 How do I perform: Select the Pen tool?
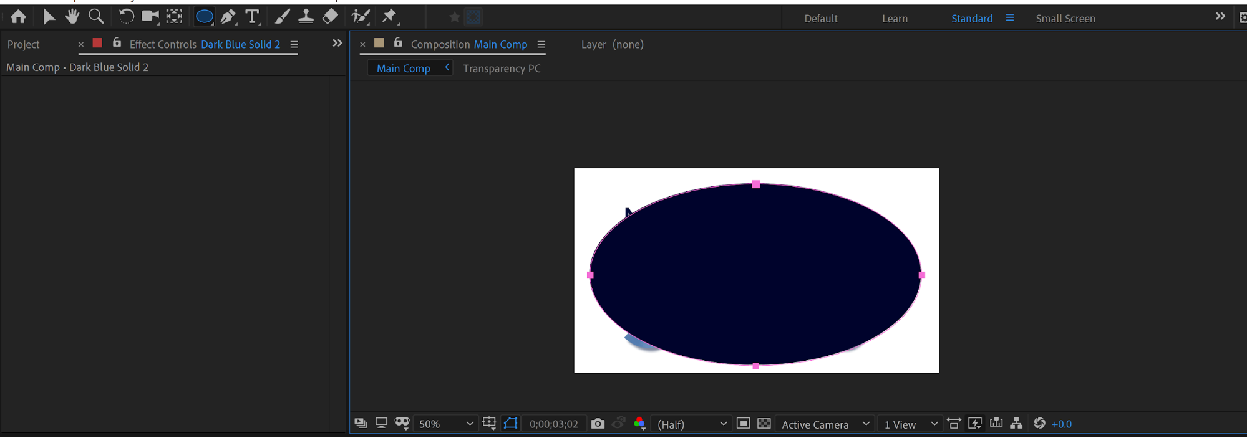[228, 17]
